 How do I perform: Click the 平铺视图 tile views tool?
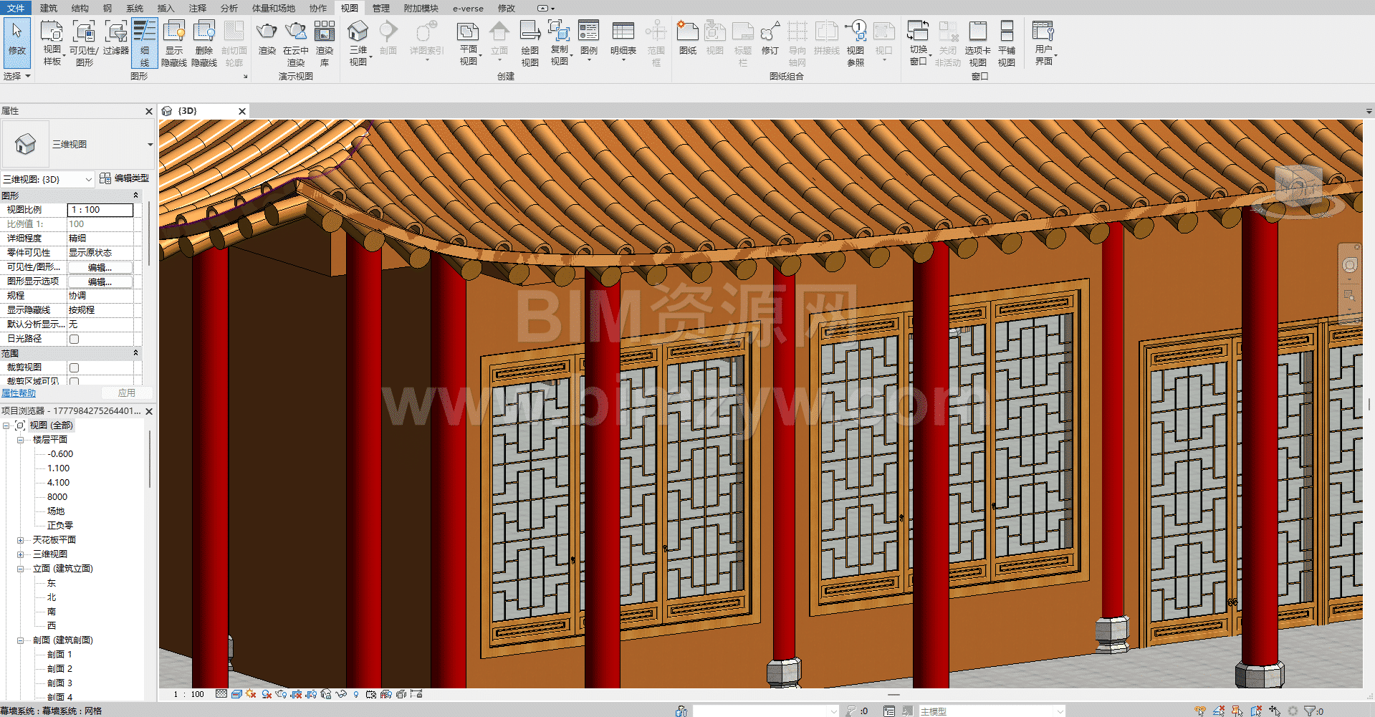point(1007,43)
